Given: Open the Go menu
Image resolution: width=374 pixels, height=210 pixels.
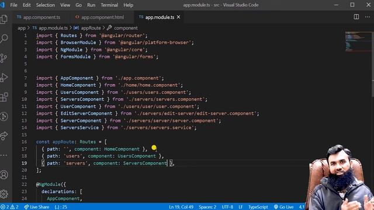Looking at the screenshot, I should pos(78,5).
